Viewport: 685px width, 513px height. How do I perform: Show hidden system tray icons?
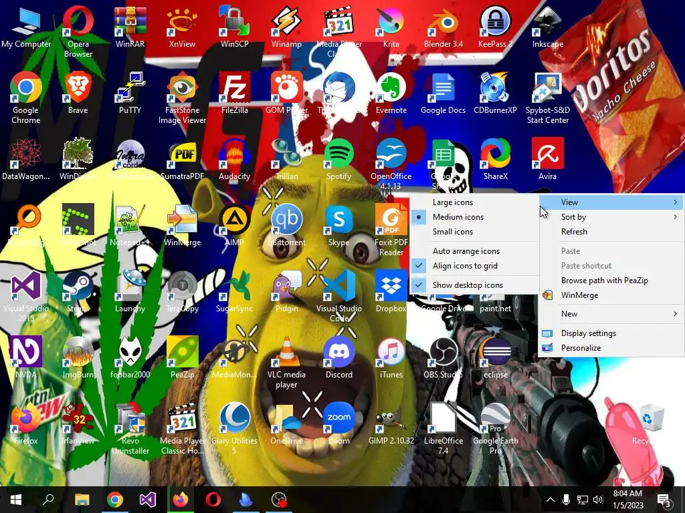[x=551, y=500]
